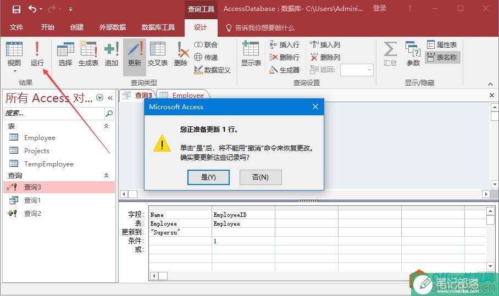Screen dimensions: 499x296
Task: Pick the 追加 append query icon
Action: (112, 54)
